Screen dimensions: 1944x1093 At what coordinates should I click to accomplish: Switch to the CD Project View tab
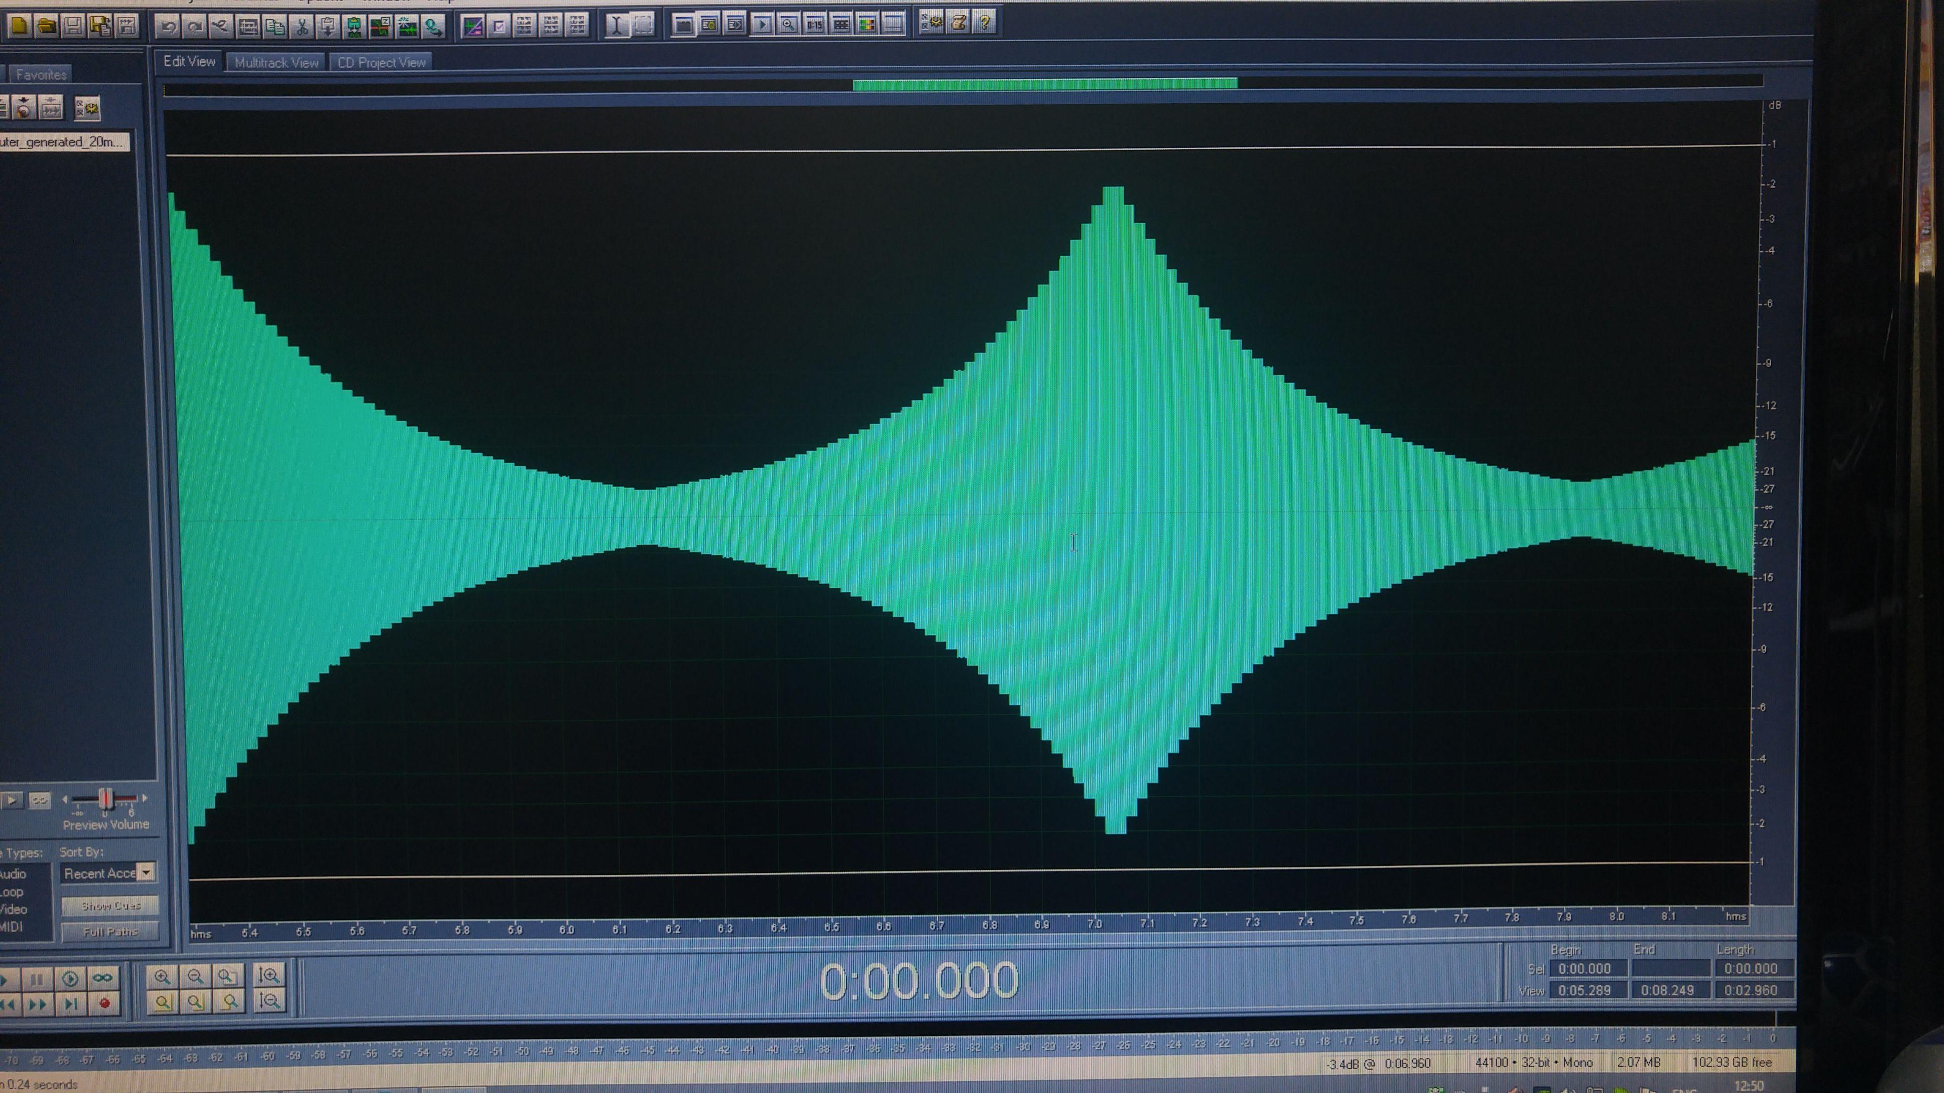click(x=381, y=63)
